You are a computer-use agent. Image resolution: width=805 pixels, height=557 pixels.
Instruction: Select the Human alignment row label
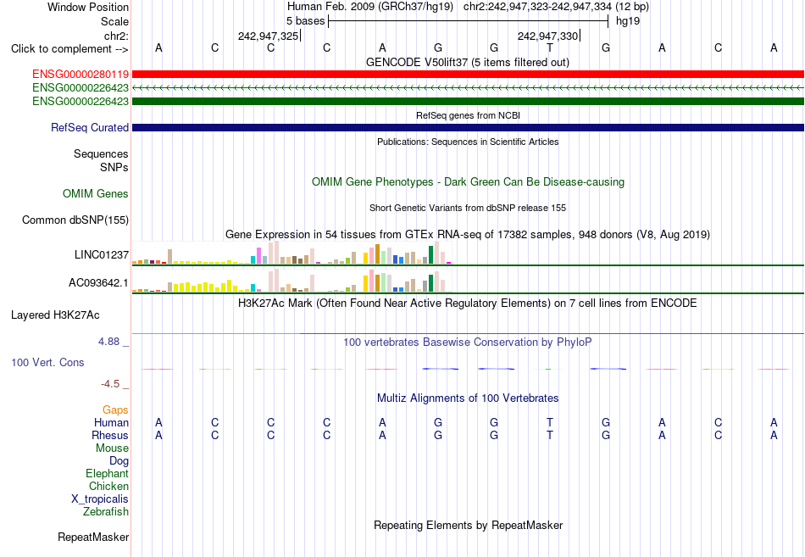click(x=111, y=422)
